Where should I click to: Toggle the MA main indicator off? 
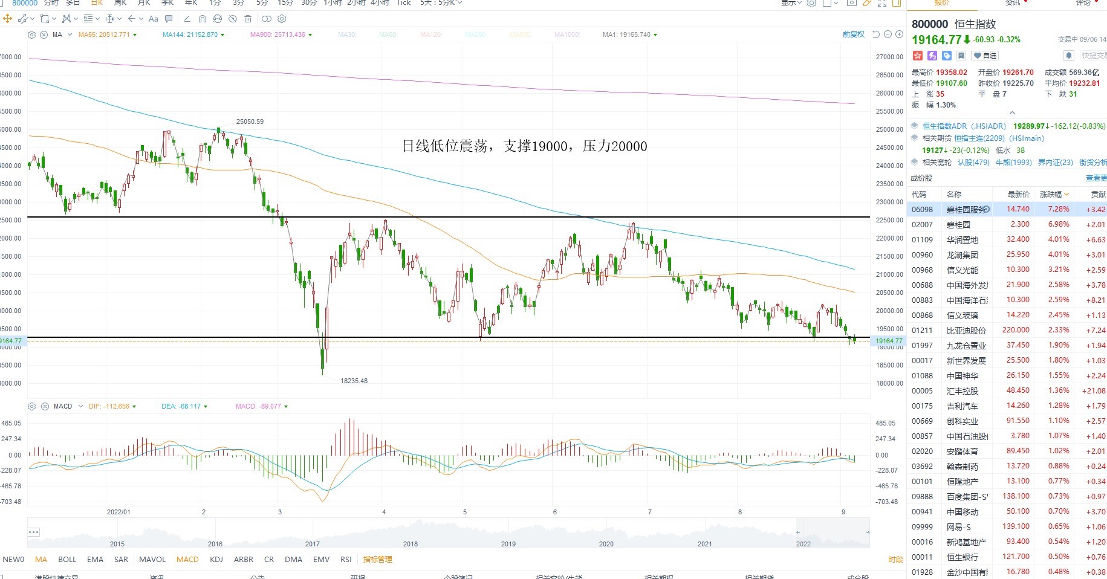[x=41, y=559]
